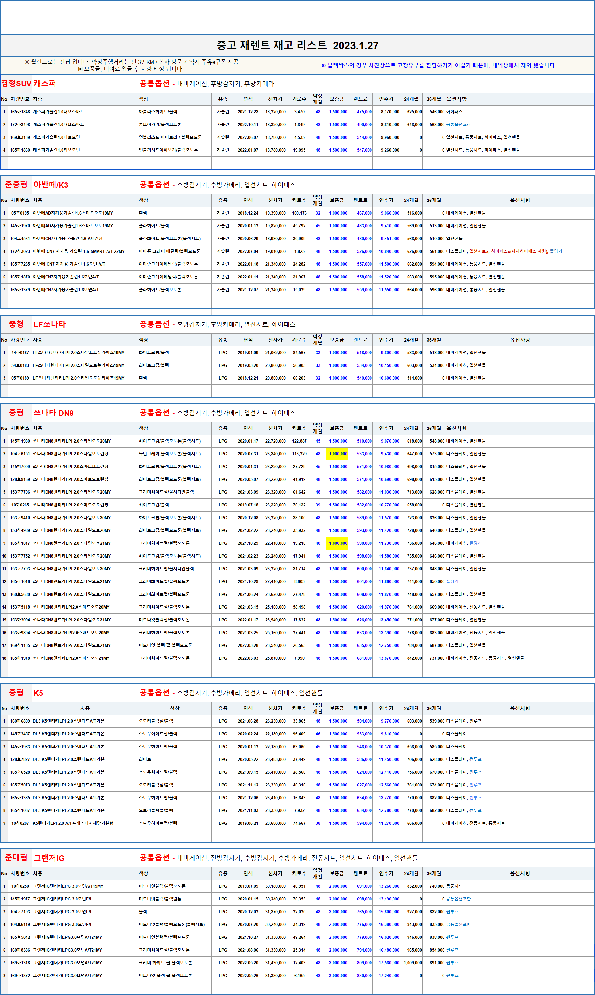
Task: Select the new-car price "25,870,000"
Action: tap(275, 658)
